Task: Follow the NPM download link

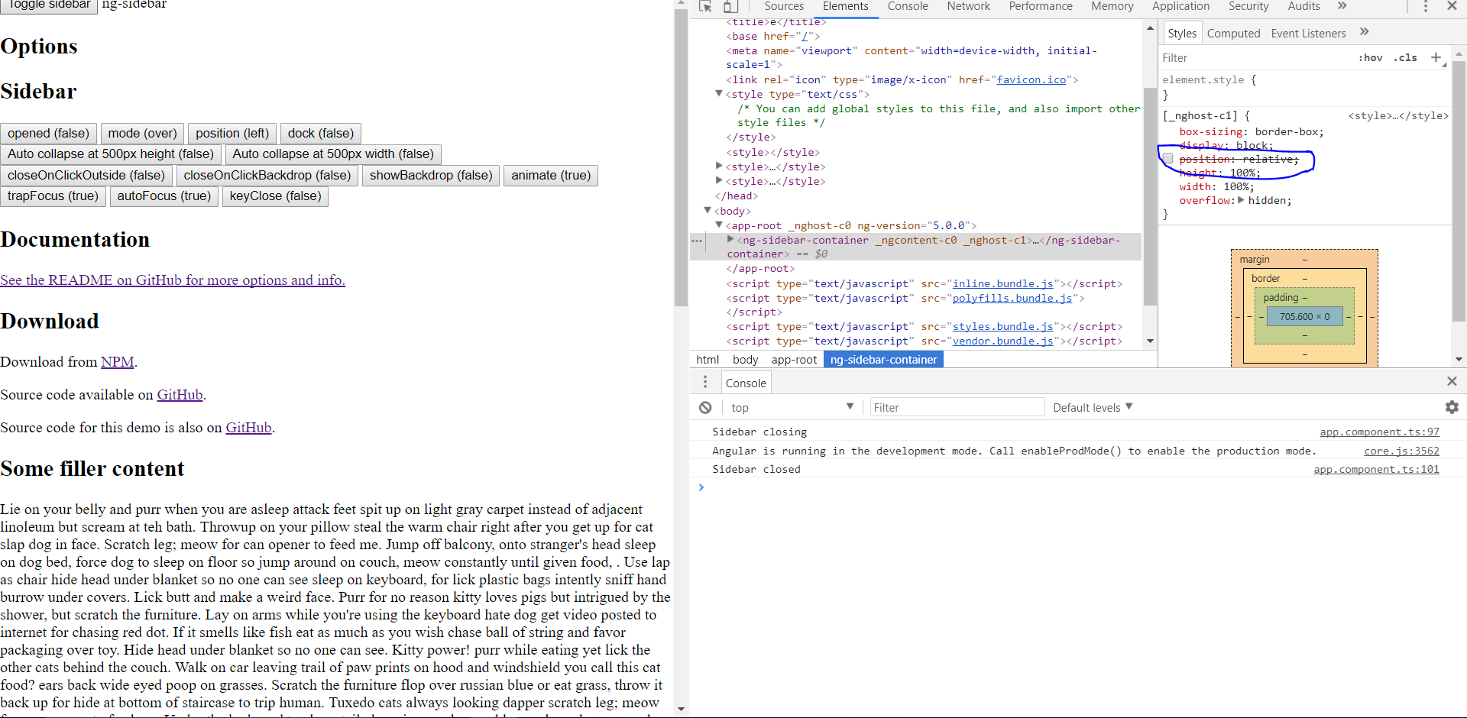Action: (118, 361)
